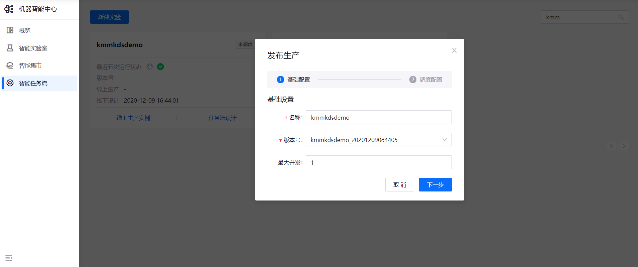Click the search magnifier icon
The height and width of the screenshot is (267, 638).
point(621,17)
